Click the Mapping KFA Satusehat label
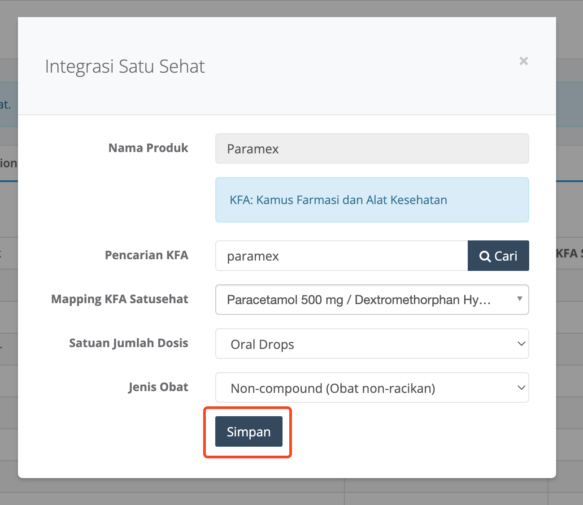 coord(120,299)
